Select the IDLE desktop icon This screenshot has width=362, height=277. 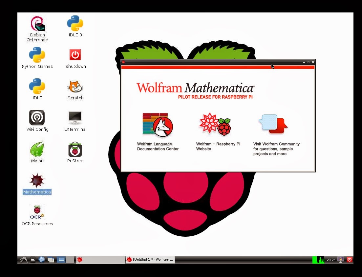(37, 89)
